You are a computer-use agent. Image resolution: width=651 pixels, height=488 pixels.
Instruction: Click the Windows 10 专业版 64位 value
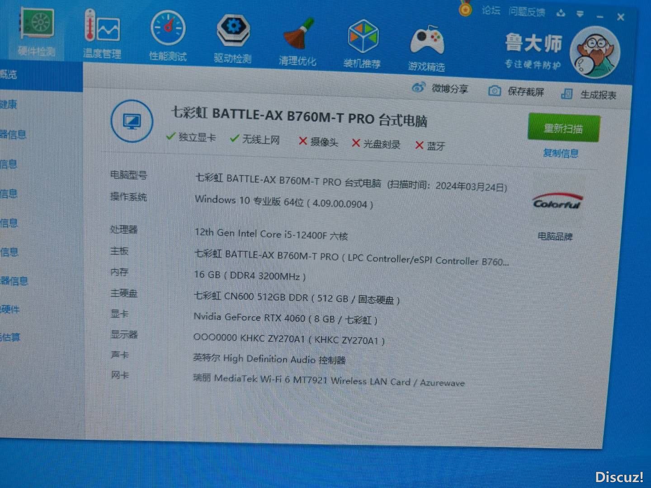tap(284, 202)
